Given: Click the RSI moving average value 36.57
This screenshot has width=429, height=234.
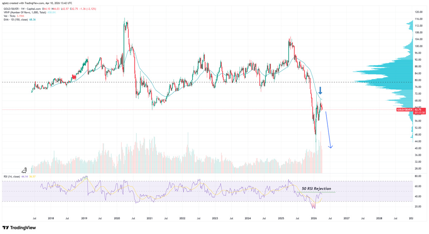Looking at the screenshot, I should pos(32,176).
